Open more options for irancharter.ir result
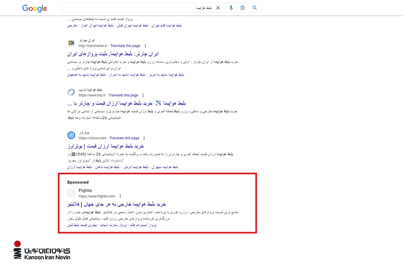 pyautogui.click(x=145, y=45)
